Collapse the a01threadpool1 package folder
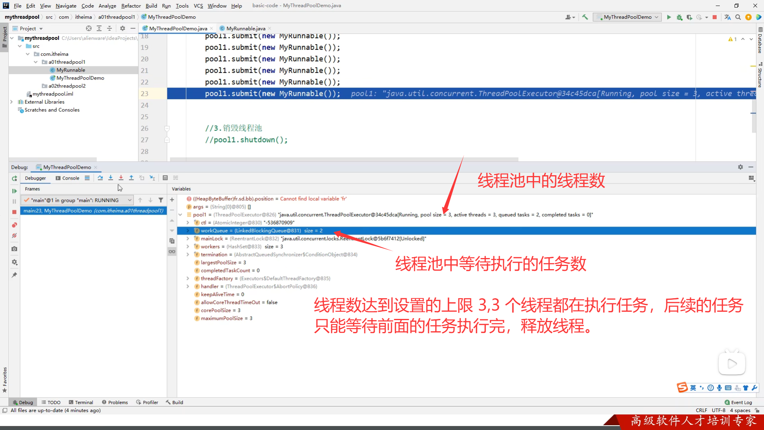 click(36, 62)
